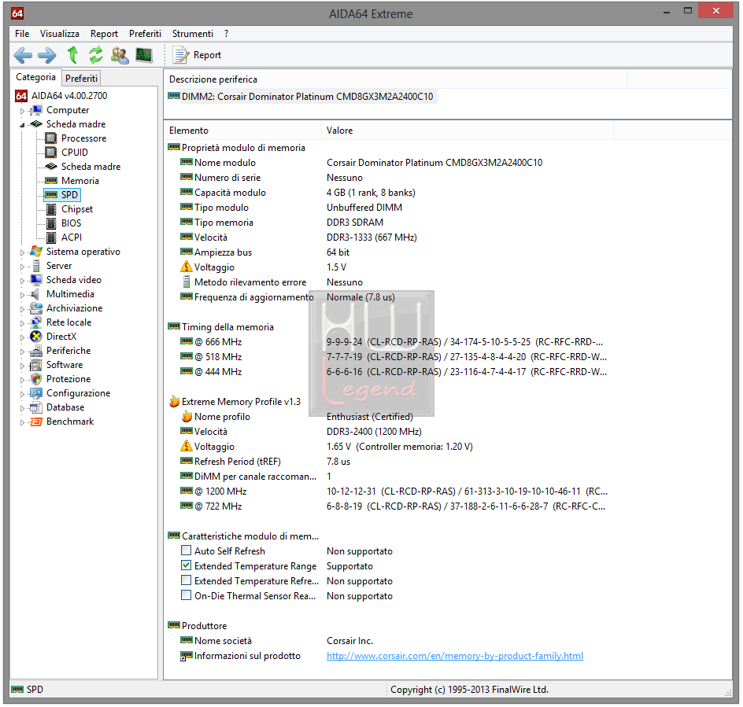Click the Sistema operativo Windows icon

tap(36, 252)
